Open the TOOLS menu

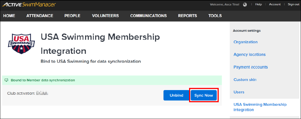(x=215, y=16)
